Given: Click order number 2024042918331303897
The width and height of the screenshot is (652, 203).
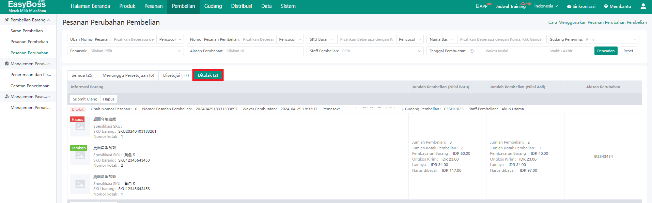Looking at the screenshot, I should (217, 109).
